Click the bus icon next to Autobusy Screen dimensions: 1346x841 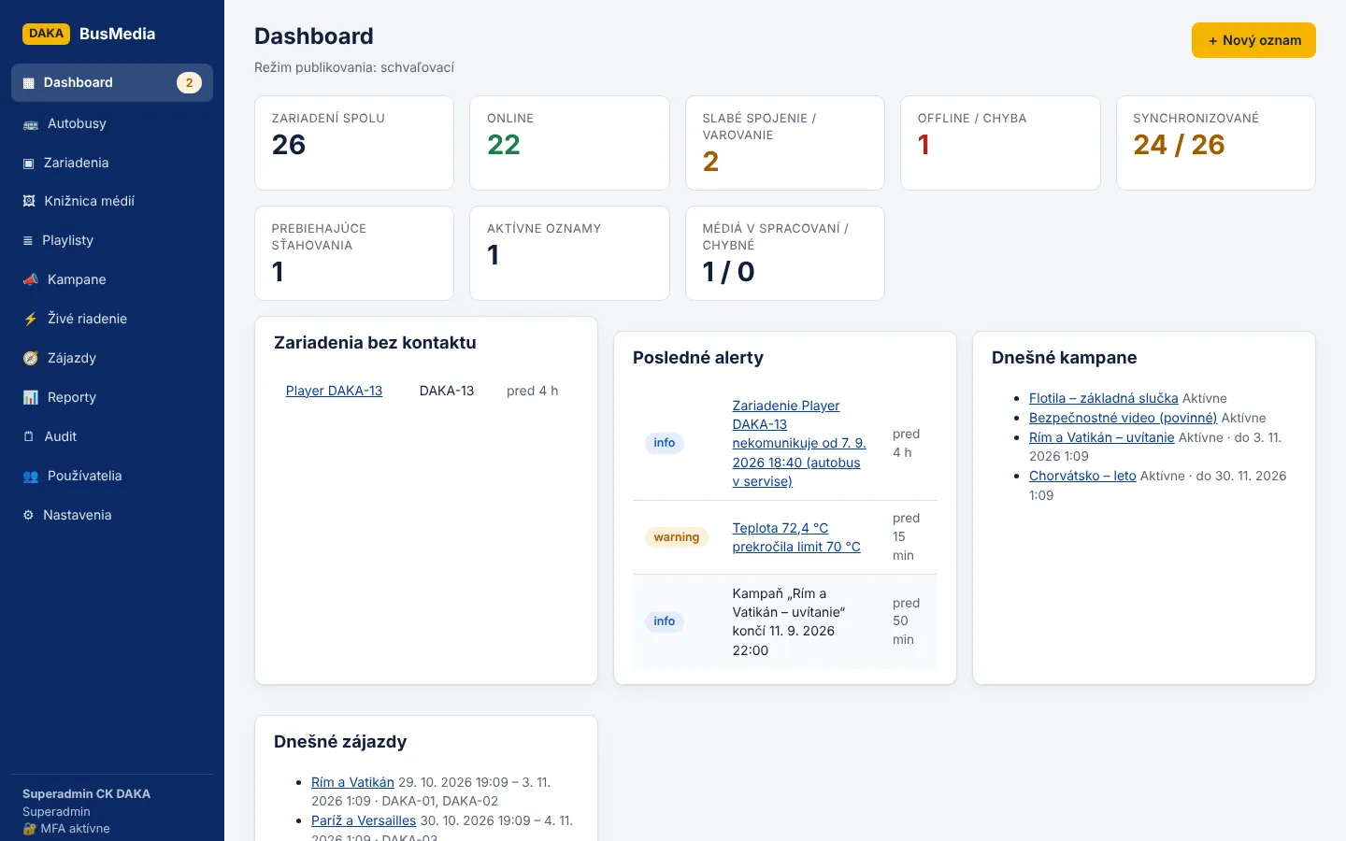[x=30, y=124]
